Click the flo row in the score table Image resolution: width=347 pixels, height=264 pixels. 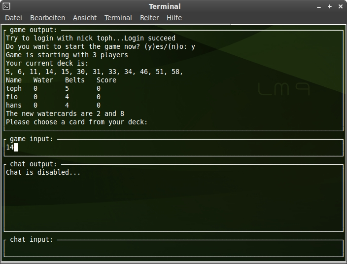[x=53, y=97]
